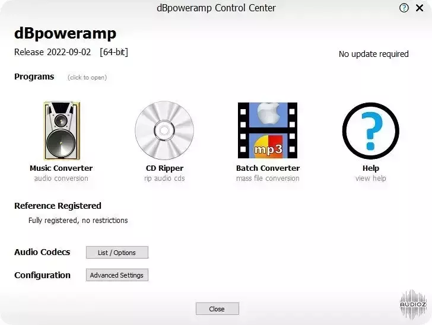Open Batch Converter film strip icon
This screenshot has height=325, width=432.
click(x=268, y=130)
